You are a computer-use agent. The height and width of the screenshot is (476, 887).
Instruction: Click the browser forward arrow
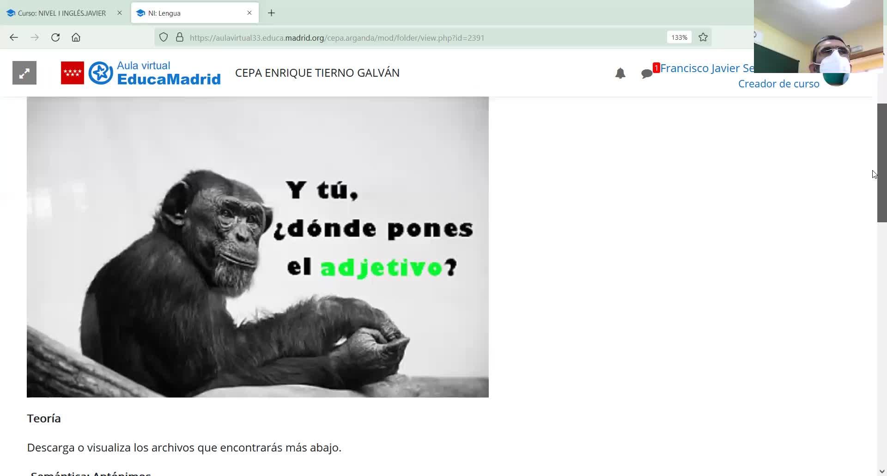(35, 37)
